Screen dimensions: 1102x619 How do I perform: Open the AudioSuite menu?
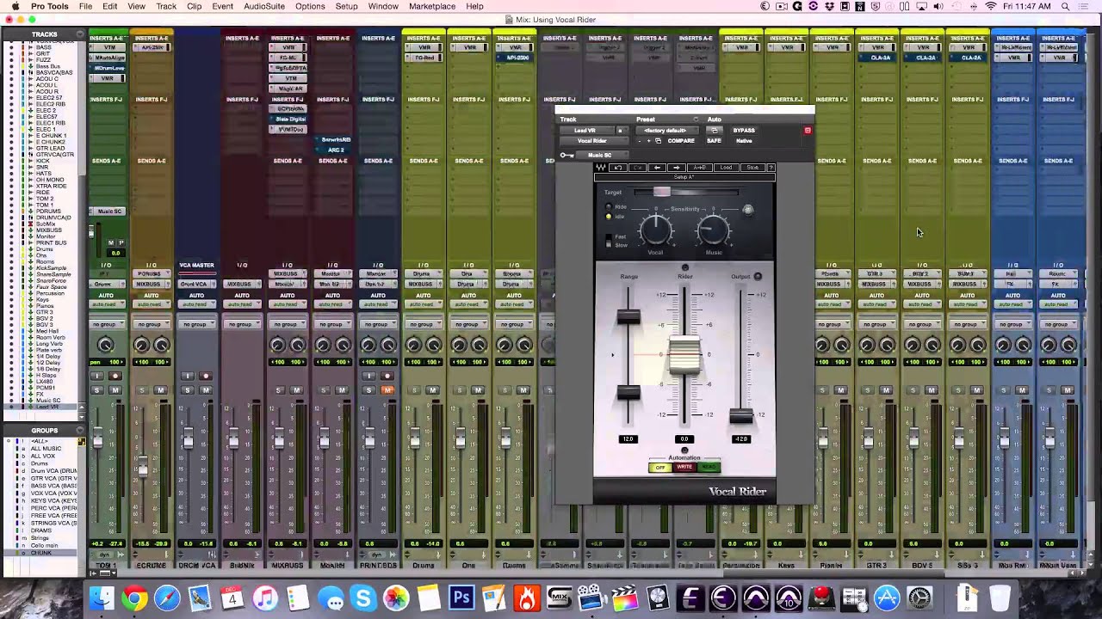click(264, 6)
